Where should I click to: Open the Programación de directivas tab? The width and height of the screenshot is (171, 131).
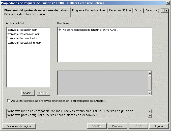89,10
